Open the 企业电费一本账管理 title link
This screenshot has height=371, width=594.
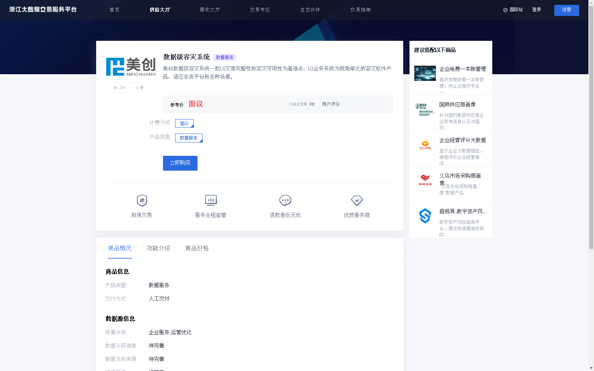[x=463, y=69]
